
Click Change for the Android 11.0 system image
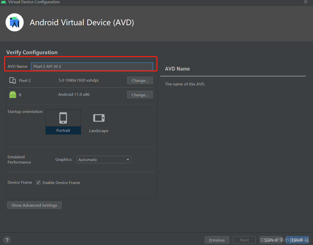(140, 95)
